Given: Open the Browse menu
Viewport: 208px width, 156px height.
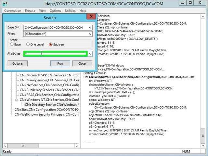Looking at the screenshot, I should point(30,11).
